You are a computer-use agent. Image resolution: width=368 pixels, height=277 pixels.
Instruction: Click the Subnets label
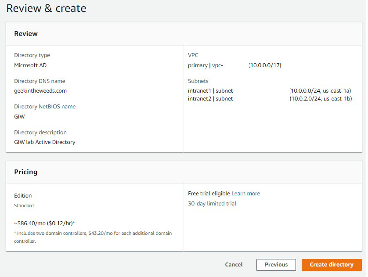[198, 81]
